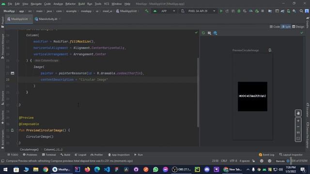Screen dimensions: 310x174
Task: Open the VCS menu
Action: pos(107,4)
